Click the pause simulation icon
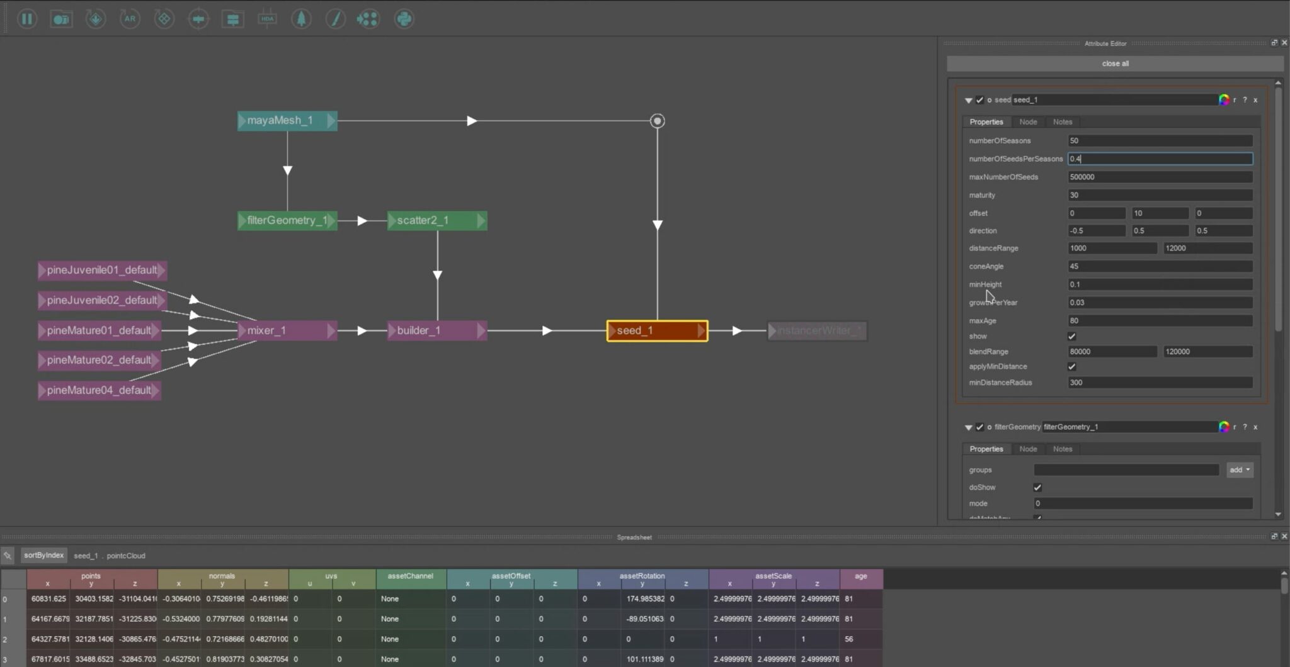 [28, 19]
